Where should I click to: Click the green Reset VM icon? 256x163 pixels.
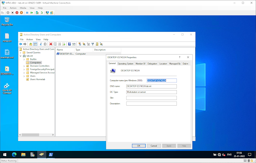tap(32, 13)
